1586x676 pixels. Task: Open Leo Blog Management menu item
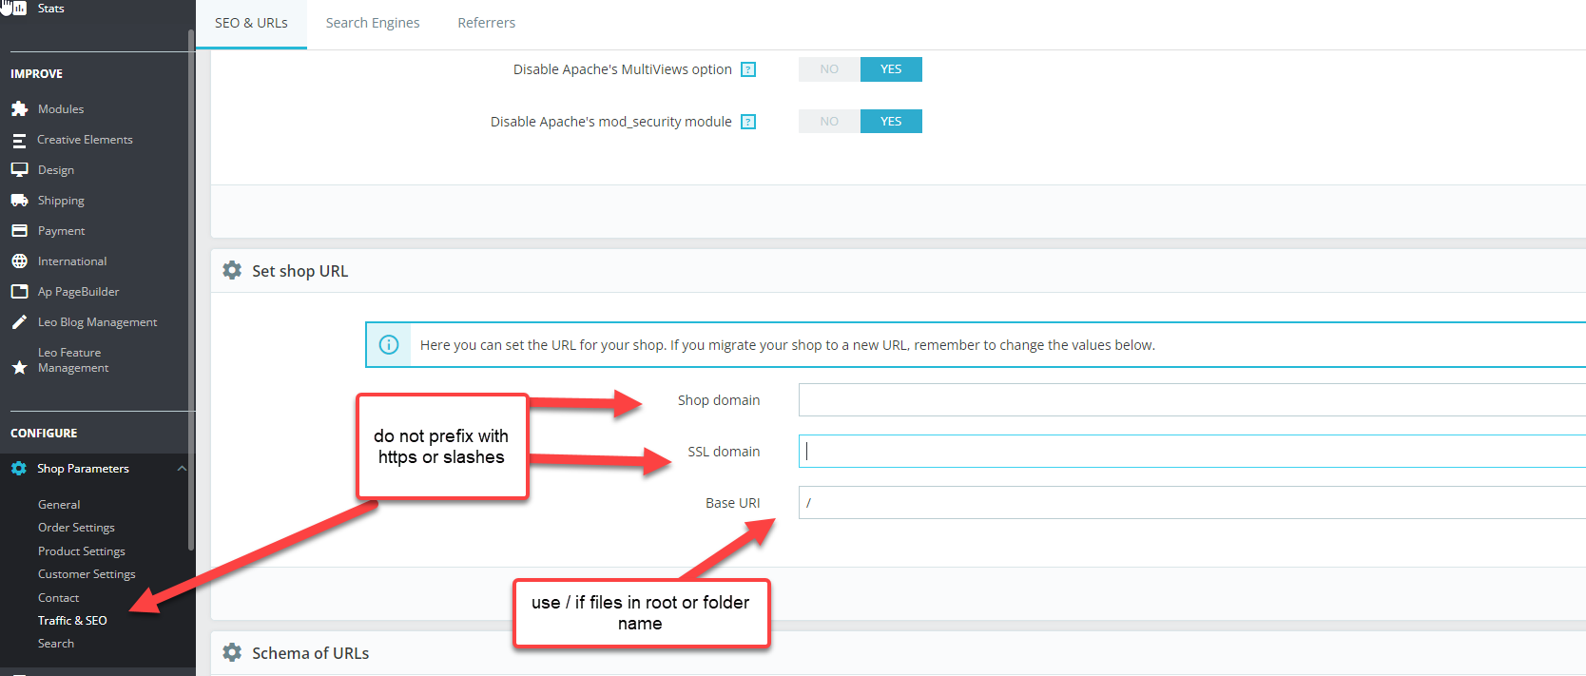97,322
